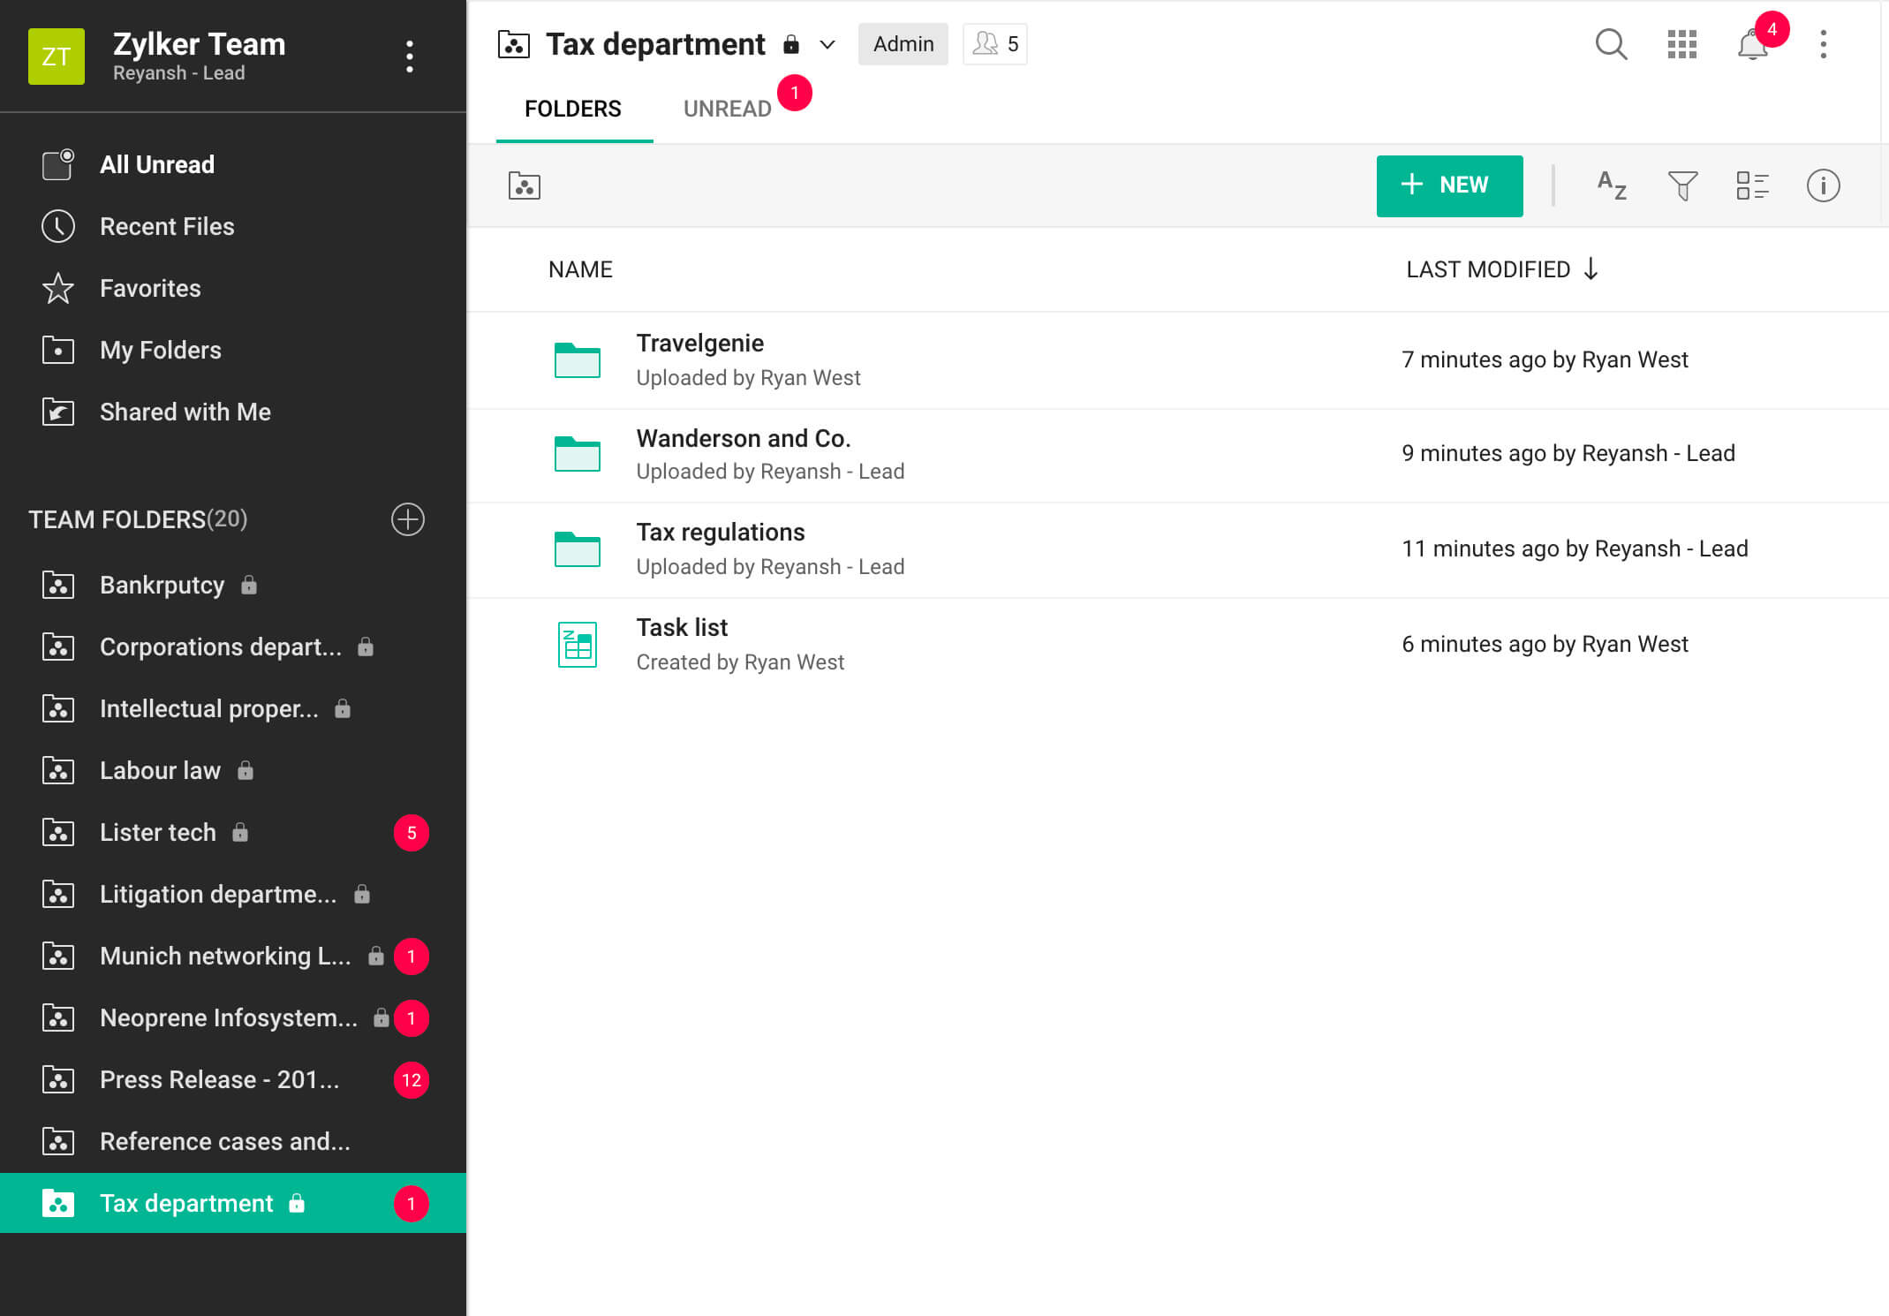Viewport: 1889px width, 1316px height.
Task: Open the search magnifier icon
Action: [x=1611, y=44]
